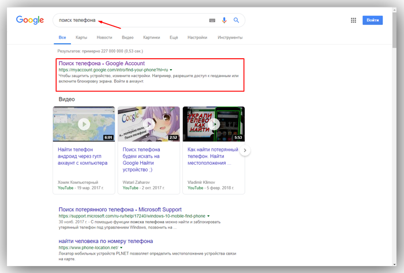
Task: Expand dropdown arrow next to support.microsoft.com URL
Action: click(208, 216)
